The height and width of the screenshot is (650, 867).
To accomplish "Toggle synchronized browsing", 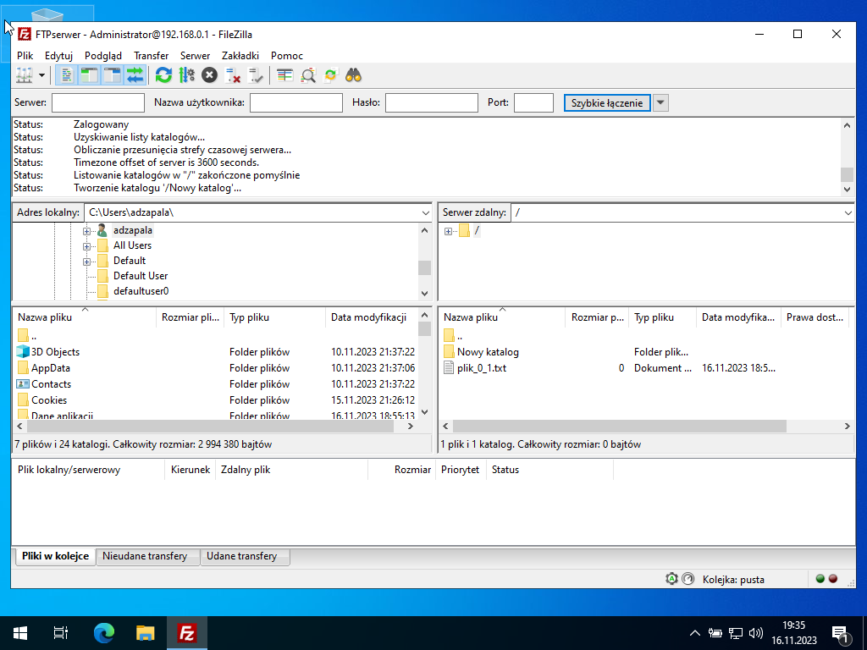I will pyautogui.click(x=331, y=75).
